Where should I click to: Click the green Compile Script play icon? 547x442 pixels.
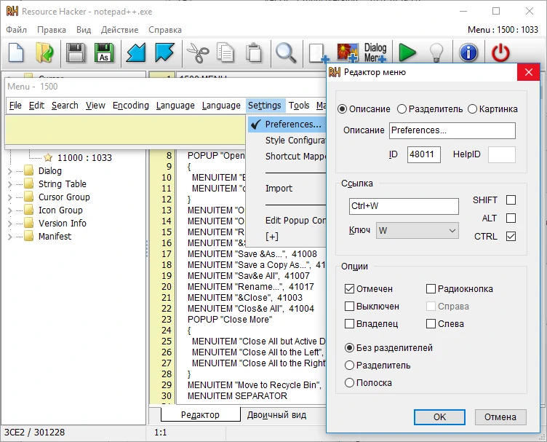407,53
